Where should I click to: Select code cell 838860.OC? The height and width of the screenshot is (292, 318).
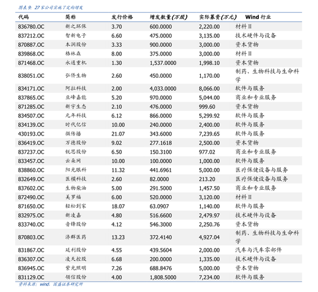(x=31, y=170)
